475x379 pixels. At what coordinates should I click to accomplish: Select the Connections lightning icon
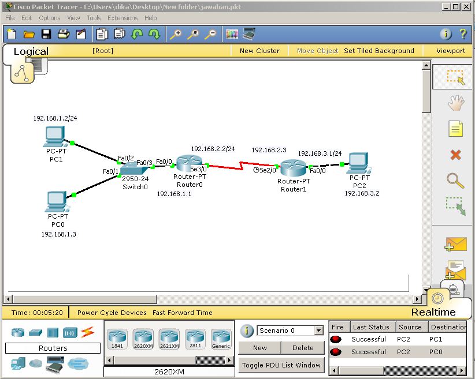tap(87, 333)
